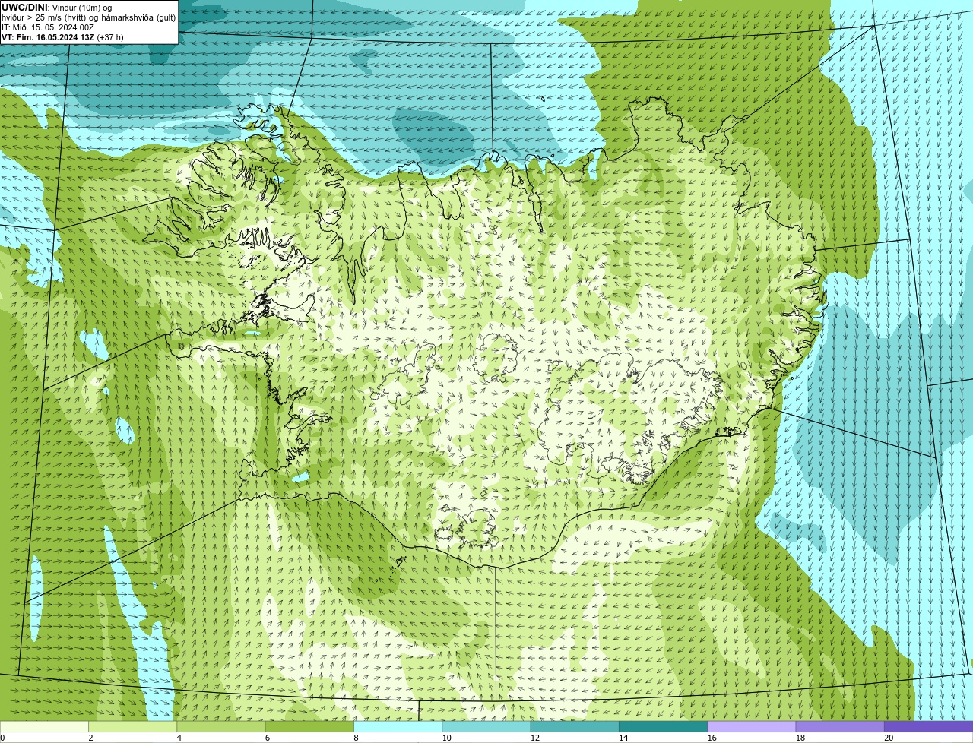Click the initial time 'IT: Mið. 15. 05. 2024 00Z'
Screen dimensions: 973x743
pyautogui.click(x=48, y=27)
